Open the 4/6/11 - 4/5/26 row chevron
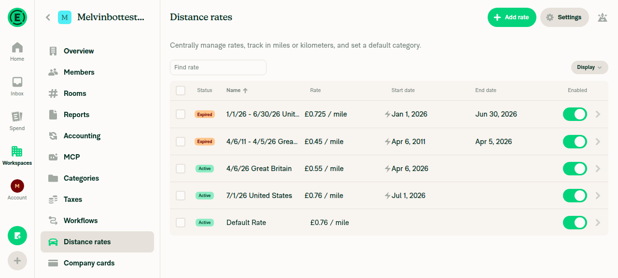The width and height of the screenshot is (618, 278). [598, 142]
